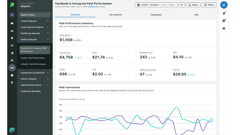The width and height of the screenshot is (240, 135).
Task: Click the Share button
Action: [x=193, y=5]
